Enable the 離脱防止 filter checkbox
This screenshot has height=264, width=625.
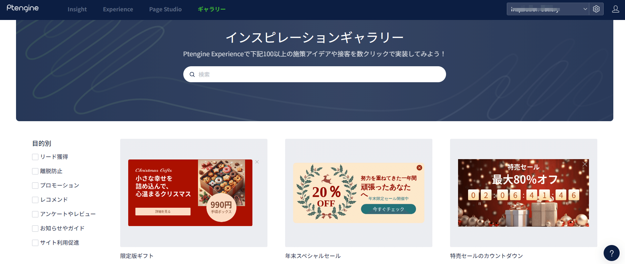(35, 171)
